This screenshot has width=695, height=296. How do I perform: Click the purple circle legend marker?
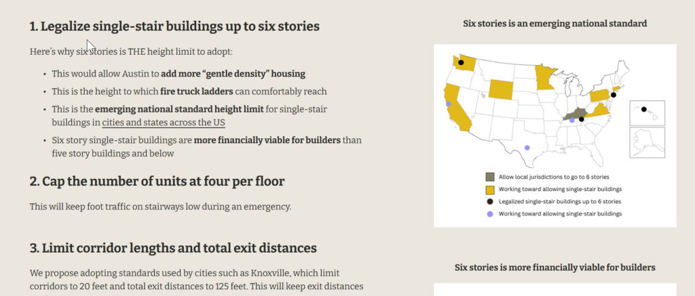(489, 214)
